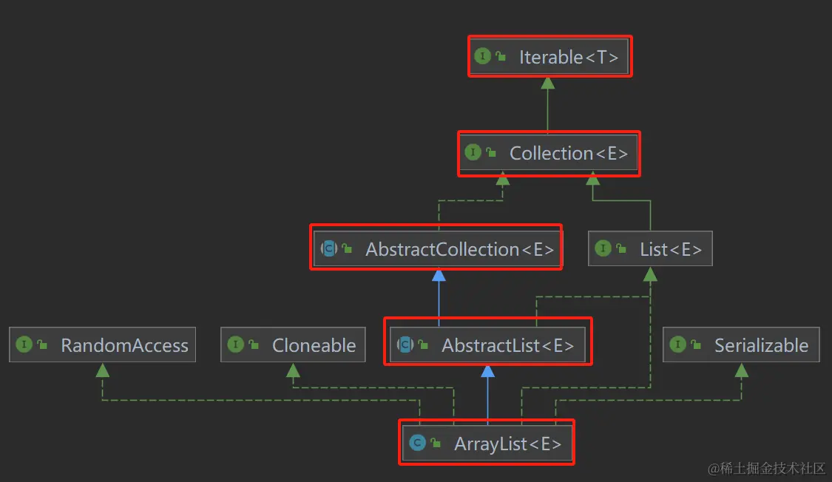The image size is (832, 482).
Task: Click the public visibility lock icon on AbstractCollection<E>
Action: coord(347,248)
